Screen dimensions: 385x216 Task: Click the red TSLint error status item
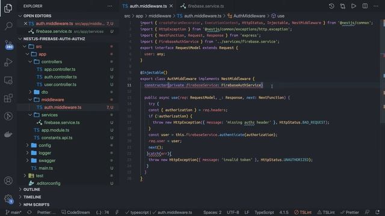(x=303, y=212)
